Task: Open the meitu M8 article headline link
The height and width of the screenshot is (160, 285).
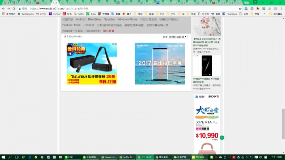Action: 207,42
